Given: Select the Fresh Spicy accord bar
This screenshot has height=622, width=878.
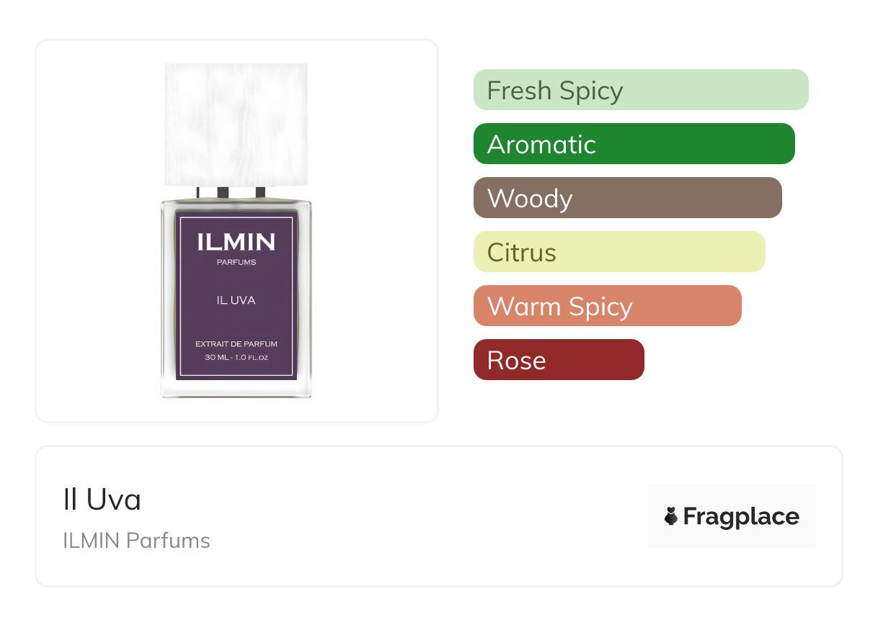Looking at the screenshot, I should [640, 90].
